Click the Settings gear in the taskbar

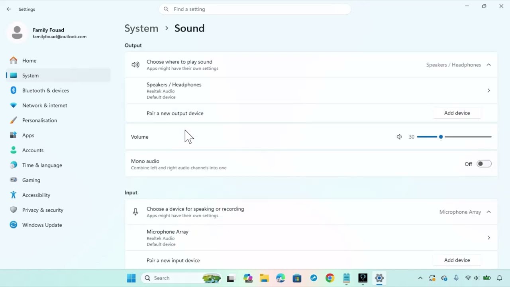(x=379, y=278)
